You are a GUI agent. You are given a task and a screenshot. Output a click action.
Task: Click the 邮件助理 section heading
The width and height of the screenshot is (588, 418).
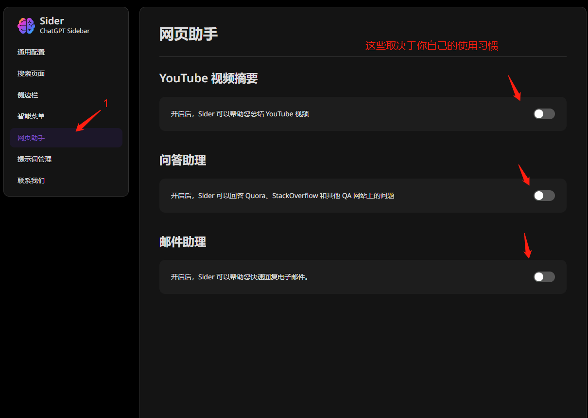click(x=183, y=242)
